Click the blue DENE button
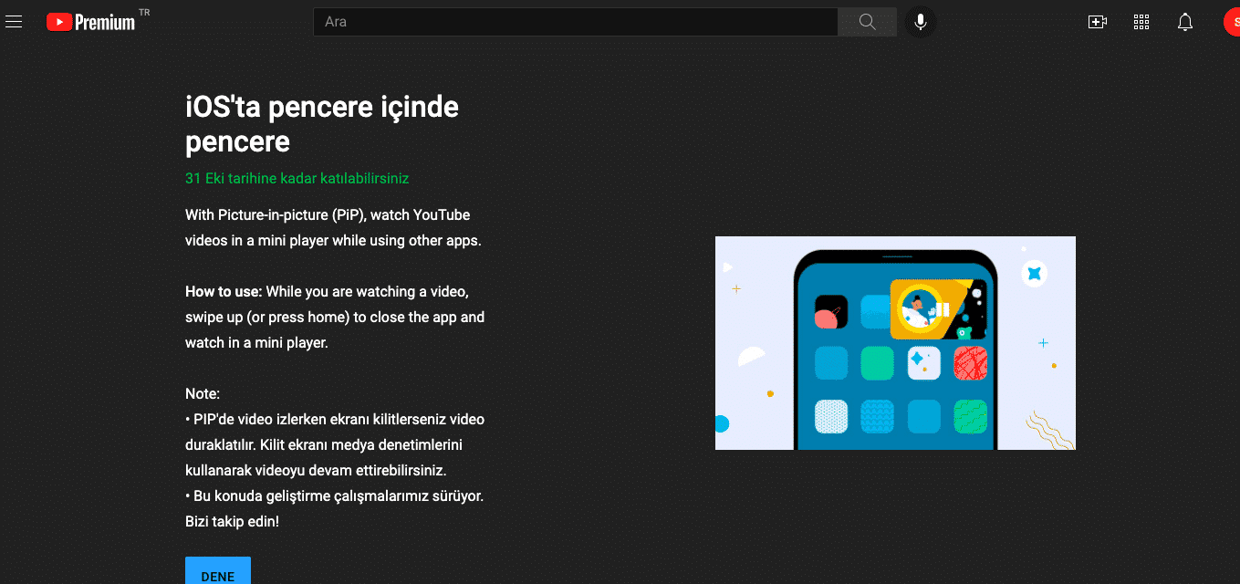This screenshot has height=584, width=1240. click(218, 571)
